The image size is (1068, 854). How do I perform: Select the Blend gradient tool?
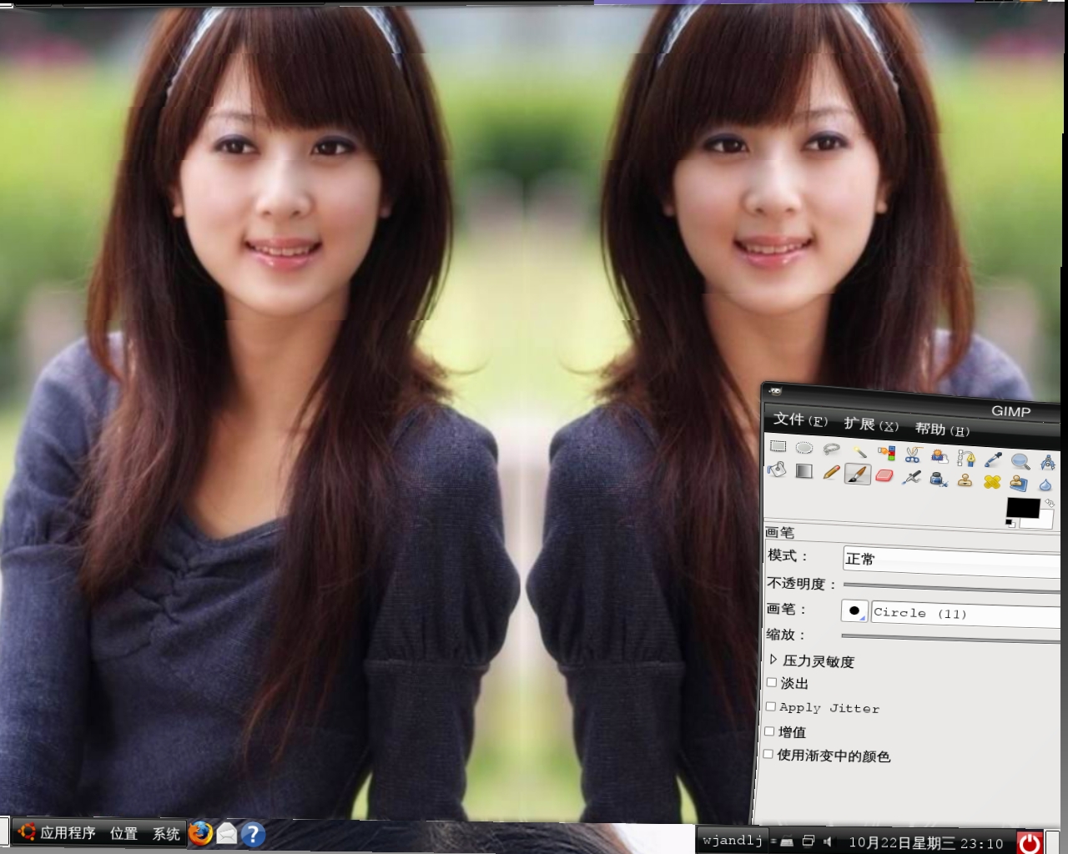pos(804,471)
